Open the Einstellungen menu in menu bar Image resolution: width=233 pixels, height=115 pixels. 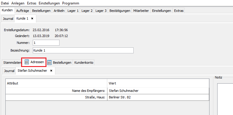[x=49, y=3]
